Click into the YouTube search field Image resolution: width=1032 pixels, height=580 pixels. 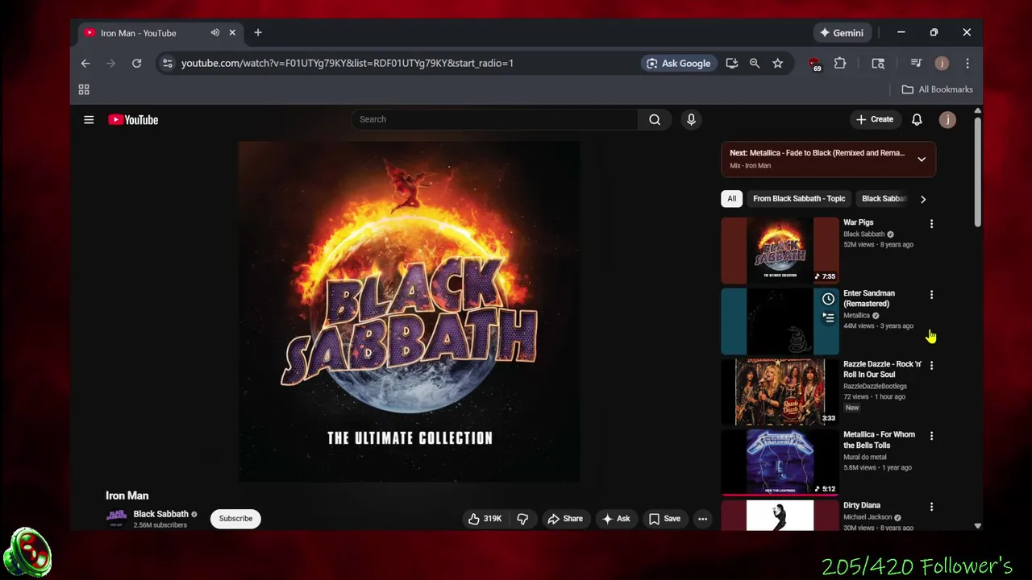495,119
